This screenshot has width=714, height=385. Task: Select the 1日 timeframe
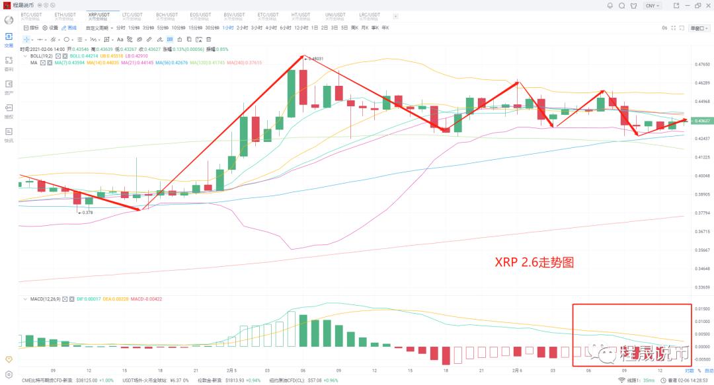[x=314, y=28]
